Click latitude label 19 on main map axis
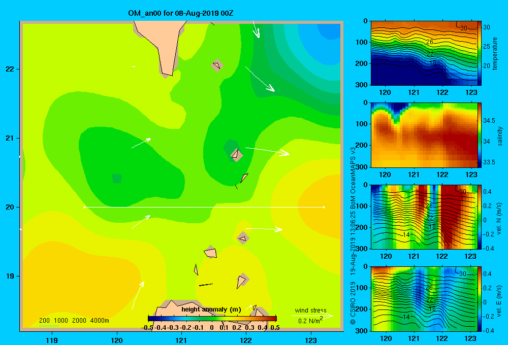508x345 pixels. (10, 276)
